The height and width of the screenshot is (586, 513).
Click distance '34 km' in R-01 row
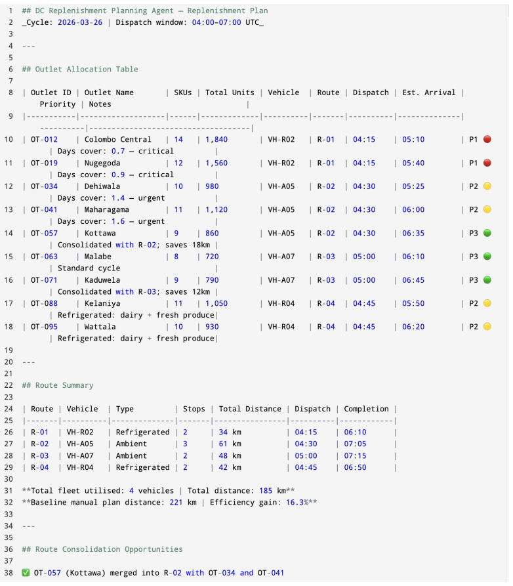point(230,432)
